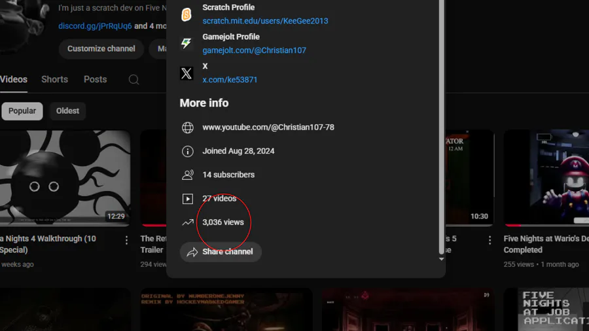
Task: Click the dialog scrollbar thumb
Action: pyautogui.click(x=441, y=126)
